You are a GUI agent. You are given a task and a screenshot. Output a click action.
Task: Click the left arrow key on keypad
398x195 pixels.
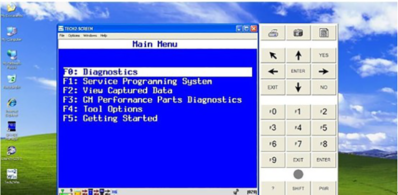pyautogui.click(x=273, y=71)
